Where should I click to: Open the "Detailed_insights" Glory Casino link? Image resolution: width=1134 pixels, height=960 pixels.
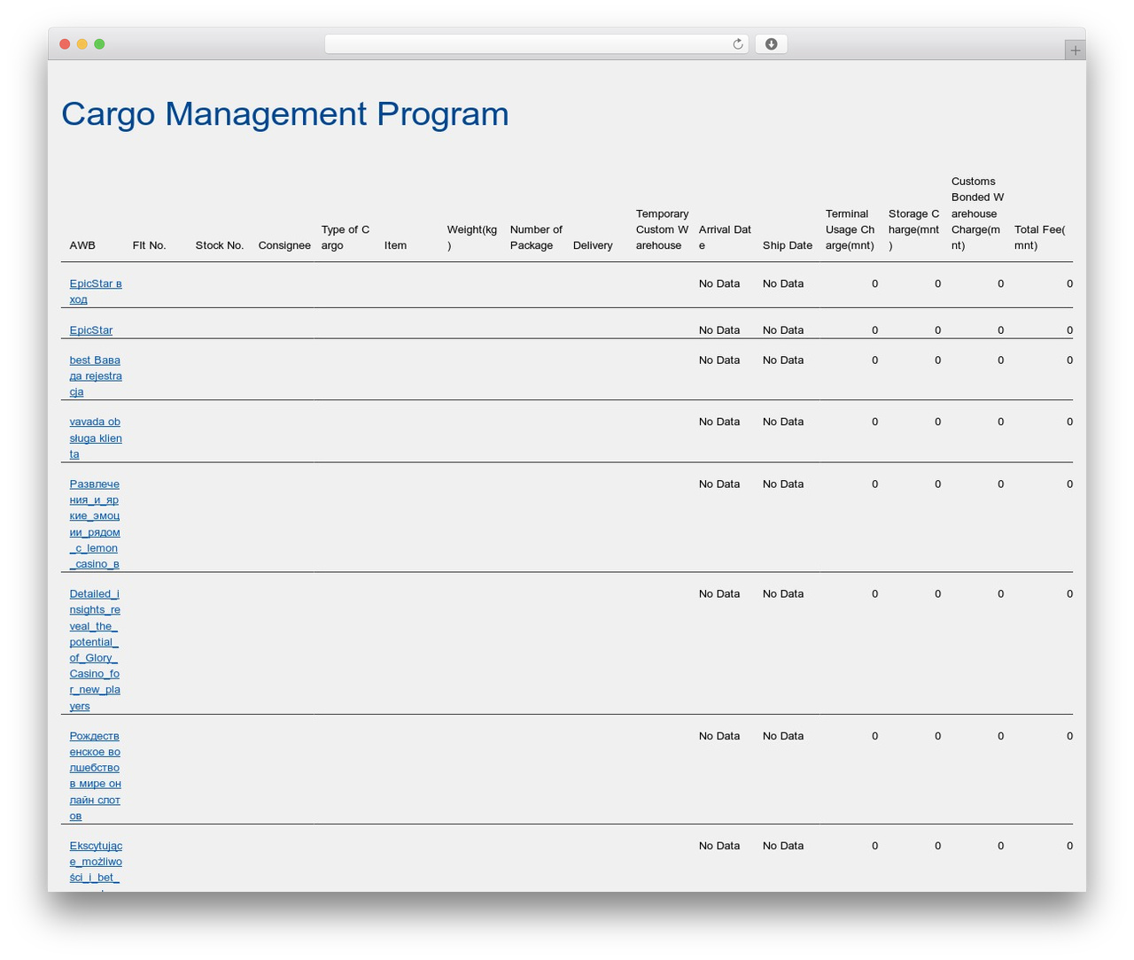click(x=95, y=650)
